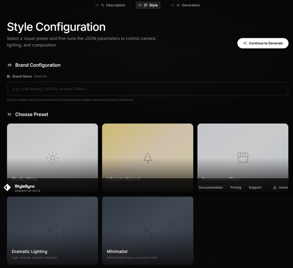Click the Generation sparkle icon
This screenshot has width=293, height=268.
point(178,5)
